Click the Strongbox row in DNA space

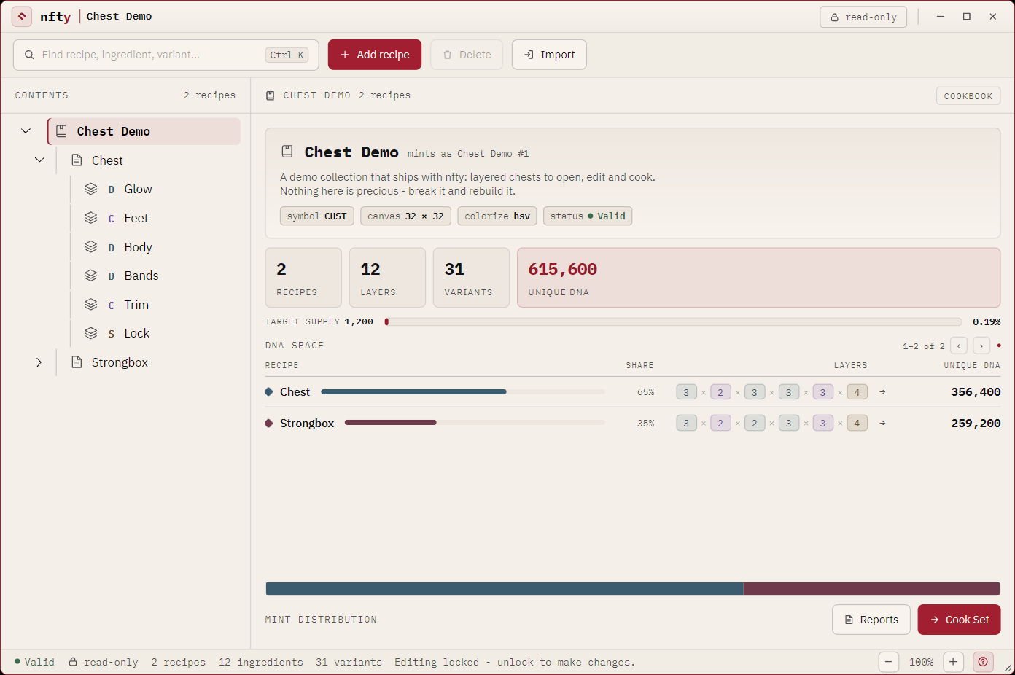click(633, 424)
